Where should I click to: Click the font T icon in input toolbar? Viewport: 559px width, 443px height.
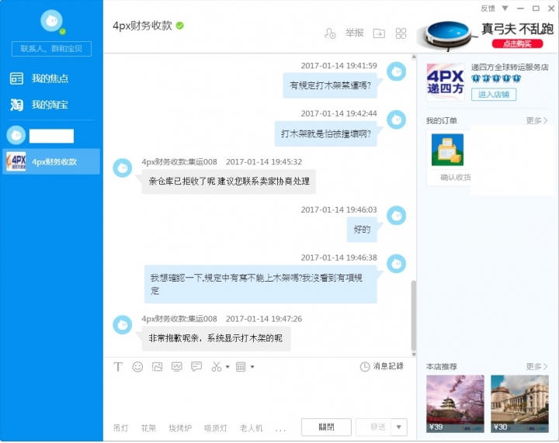tap(118, 367)
